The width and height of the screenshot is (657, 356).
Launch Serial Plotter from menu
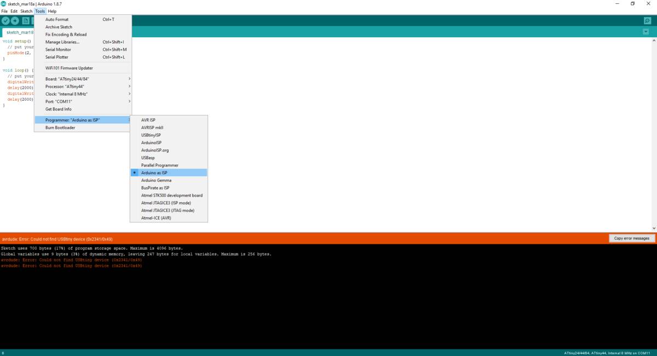click(83, 57)
